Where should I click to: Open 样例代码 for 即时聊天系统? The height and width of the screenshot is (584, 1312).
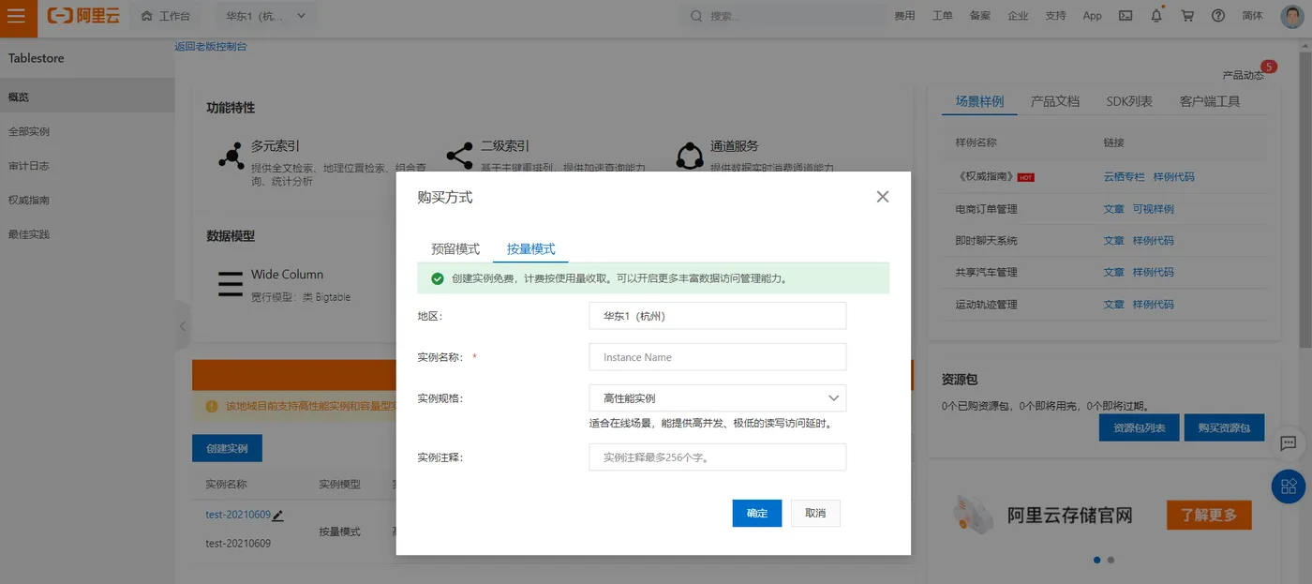click(x=1153, y=241)
